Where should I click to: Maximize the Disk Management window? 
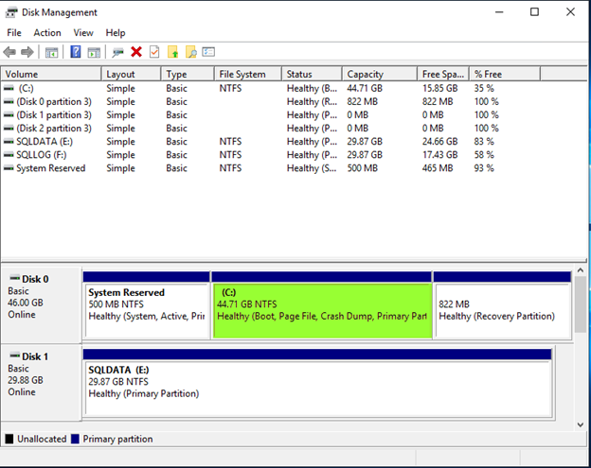[x=534, y=12]
